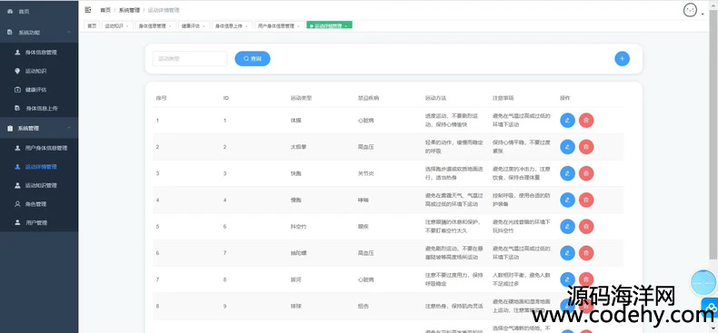Edit the 抖空竹 row record

point(567,227)
